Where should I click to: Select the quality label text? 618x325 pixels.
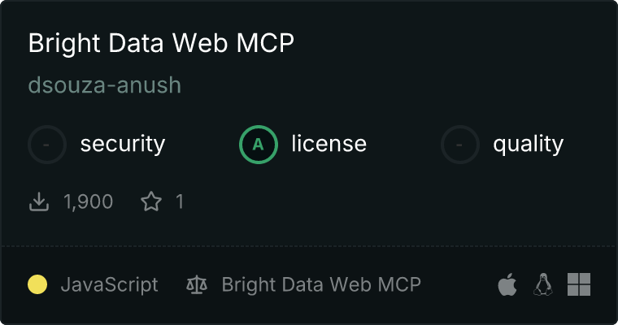[x=528, y=144]
